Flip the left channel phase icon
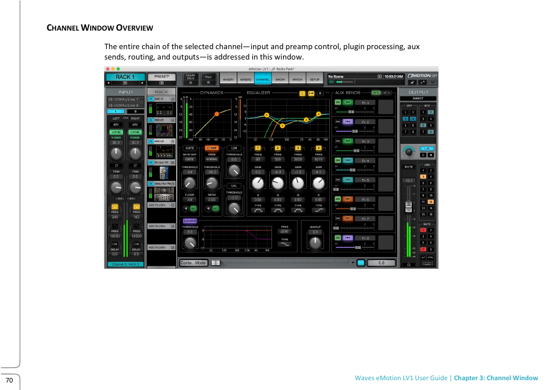This screenshot has height=390, width=551. tap(116, 165)
